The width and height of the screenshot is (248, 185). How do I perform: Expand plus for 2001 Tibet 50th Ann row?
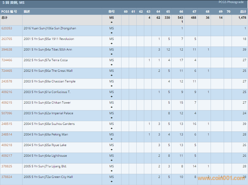click(x=112, y=54)
